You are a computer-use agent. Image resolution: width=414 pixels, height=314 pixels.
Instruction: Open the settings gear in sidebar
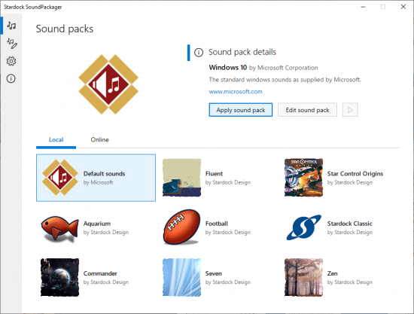[11, 61]
